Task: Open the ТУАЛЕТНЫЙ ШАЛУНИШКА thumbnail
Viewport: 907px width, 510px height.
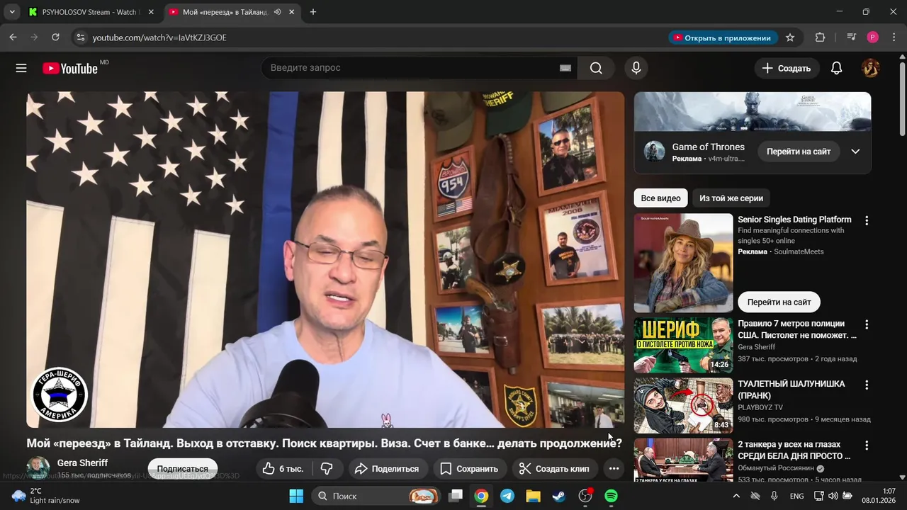Action: 683,405
